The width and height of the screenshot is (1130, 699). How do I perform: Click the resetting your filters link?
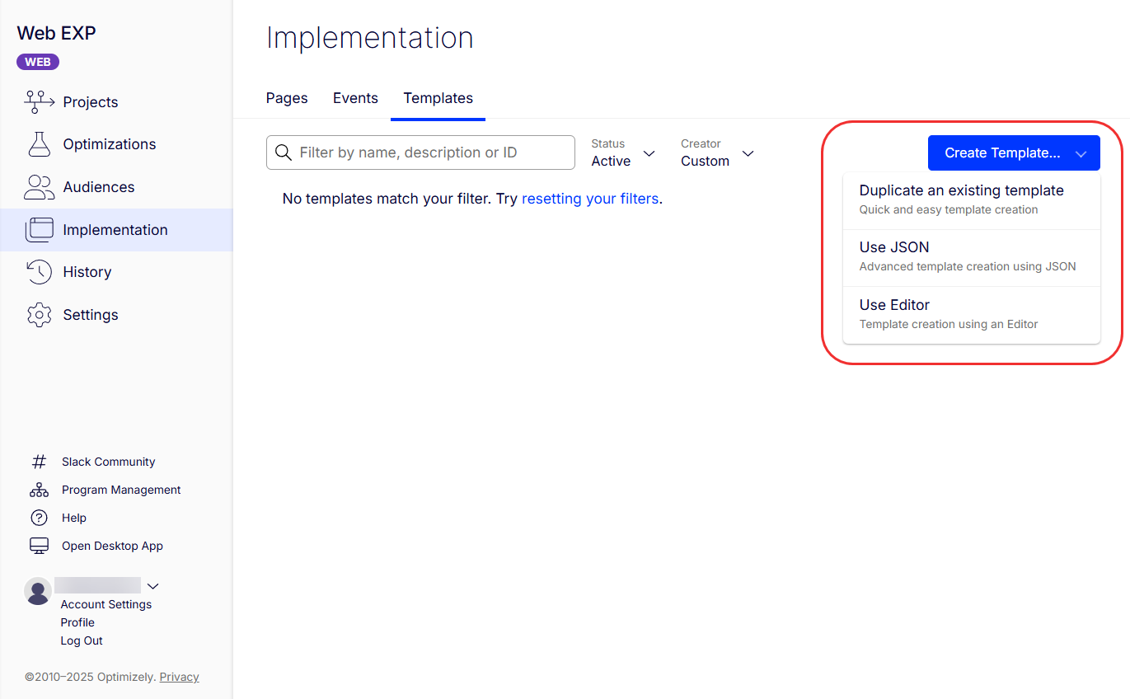[590, 199]
